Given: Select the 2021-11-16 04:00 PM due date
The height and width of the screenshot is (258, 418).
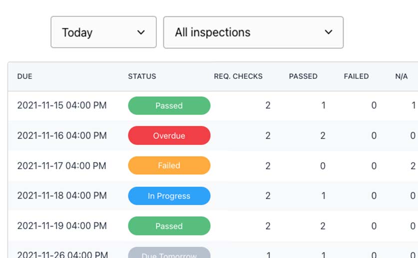Looking at the screenshot, I should coord(62,136).
